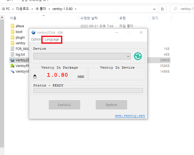Click the ventoy-1 search box
The width and height of the screenshot is (194, 155).
(182, 9)
